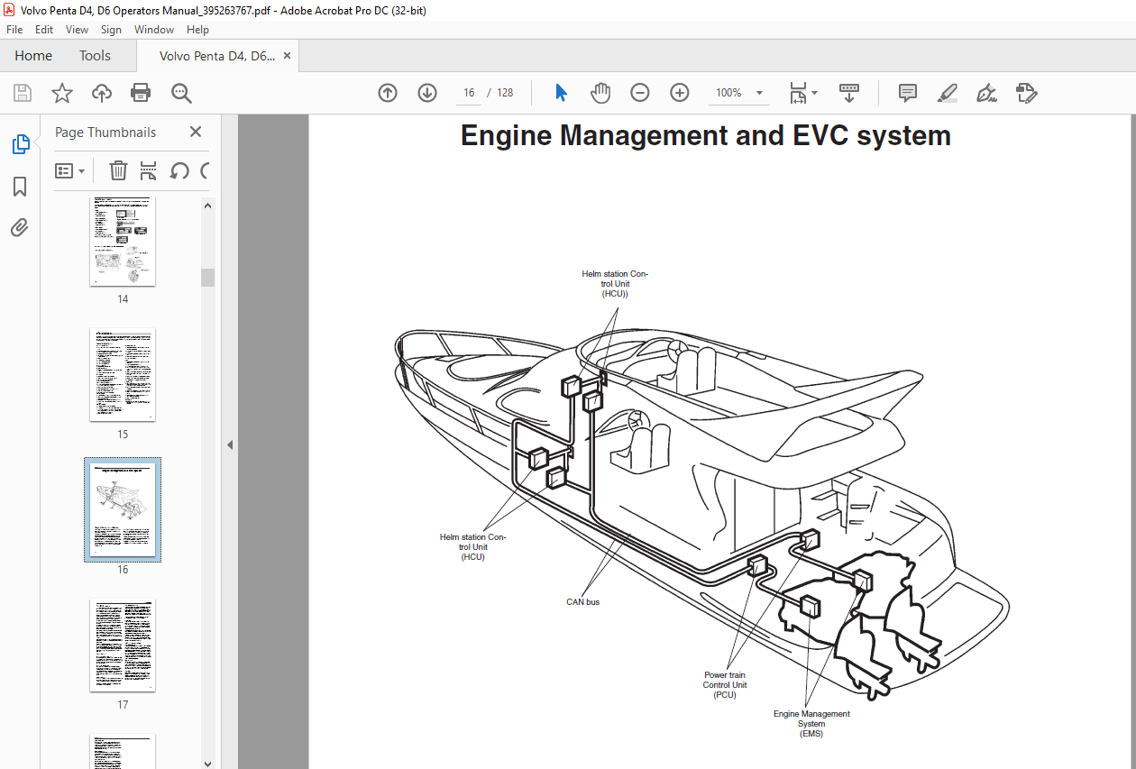This screenshot has height=769, width=1136.
Task: Select the page 16 thumbnail
Action: pyautogui.click(x=123, y=509)
